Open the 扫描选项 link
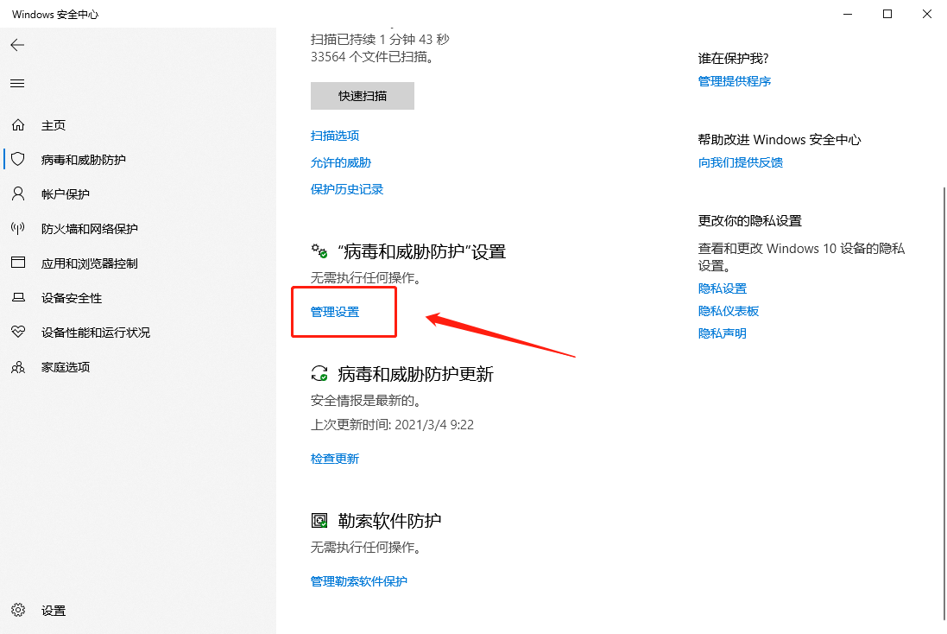 point(335,136)
